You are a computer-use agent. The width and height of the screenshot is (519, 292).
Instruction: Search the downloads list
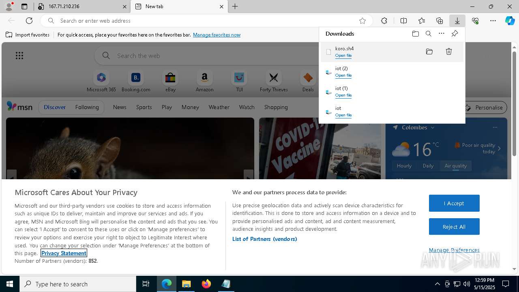tap(429, 34)
